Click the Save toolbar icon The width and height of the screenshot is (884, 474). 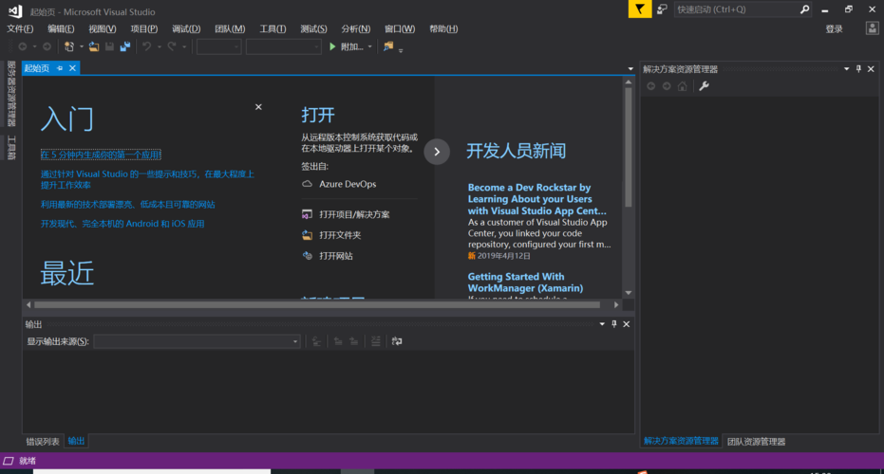pos(109,46)
